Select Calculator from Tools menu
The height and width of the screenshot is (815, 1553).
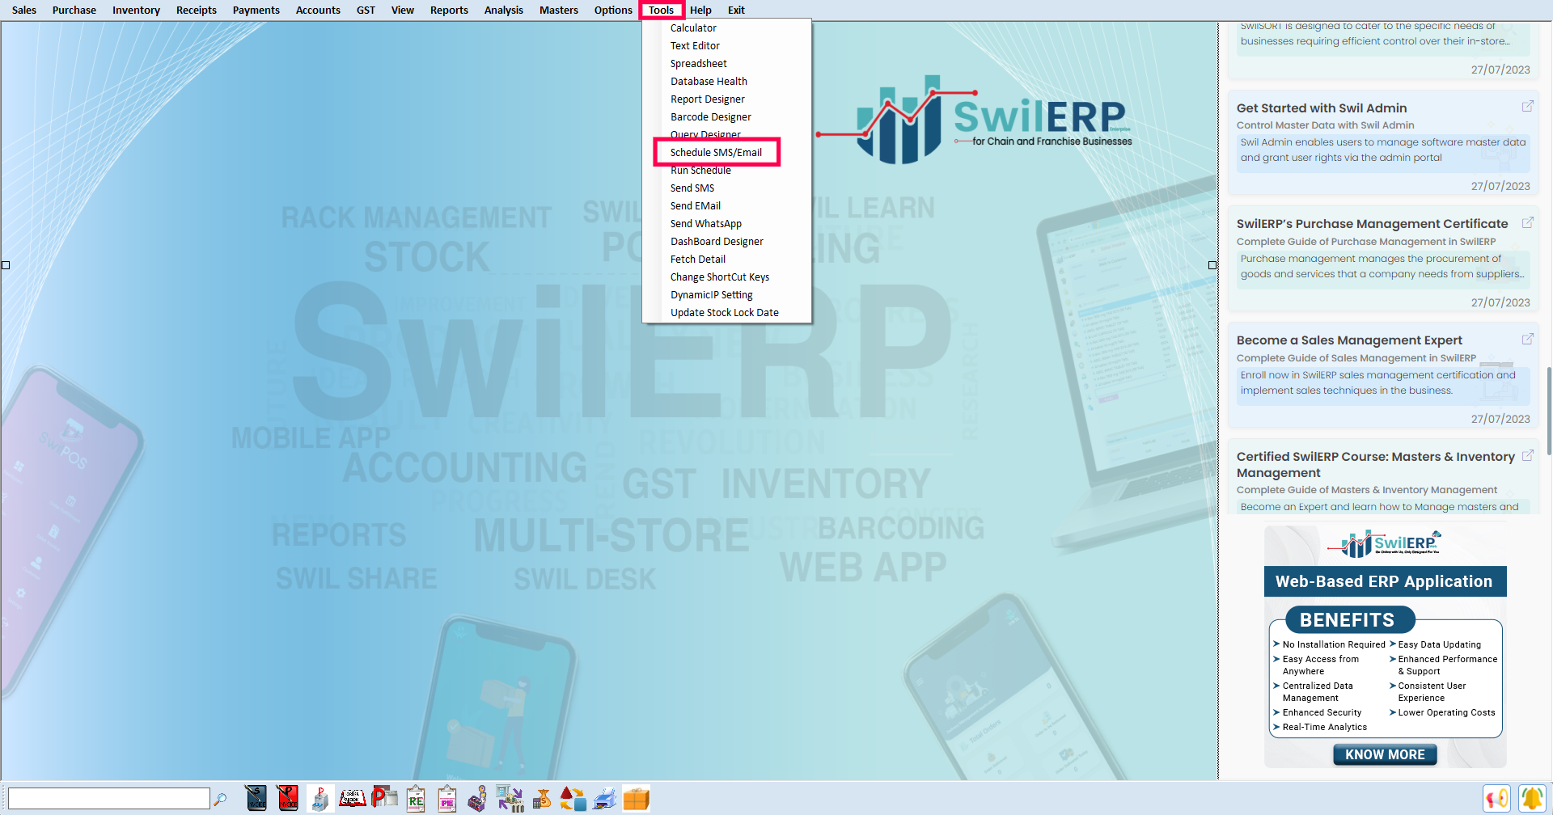(x=726, y=28)
